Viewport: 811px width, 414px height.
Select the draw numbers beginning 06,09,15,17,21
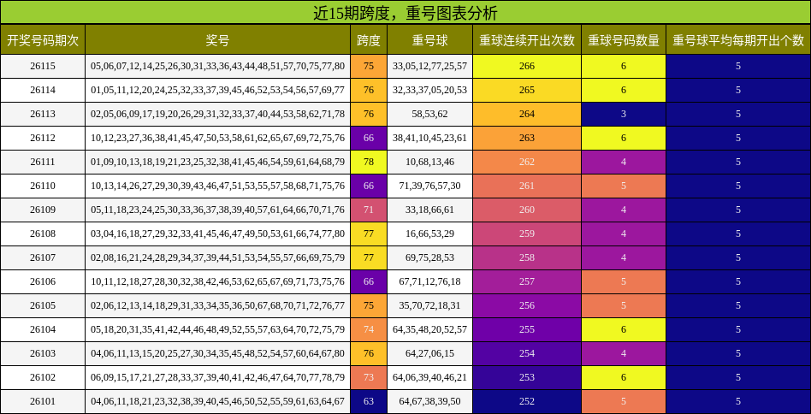pos(217,377)
